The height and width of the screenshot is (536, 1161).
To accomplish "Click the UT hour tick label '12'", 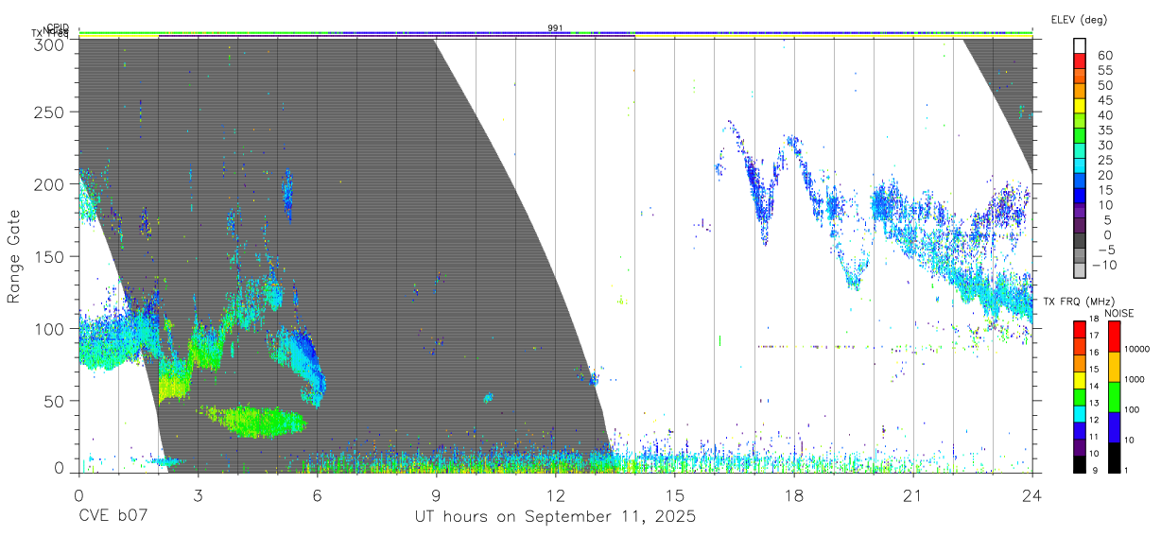I will pos(555,494).
